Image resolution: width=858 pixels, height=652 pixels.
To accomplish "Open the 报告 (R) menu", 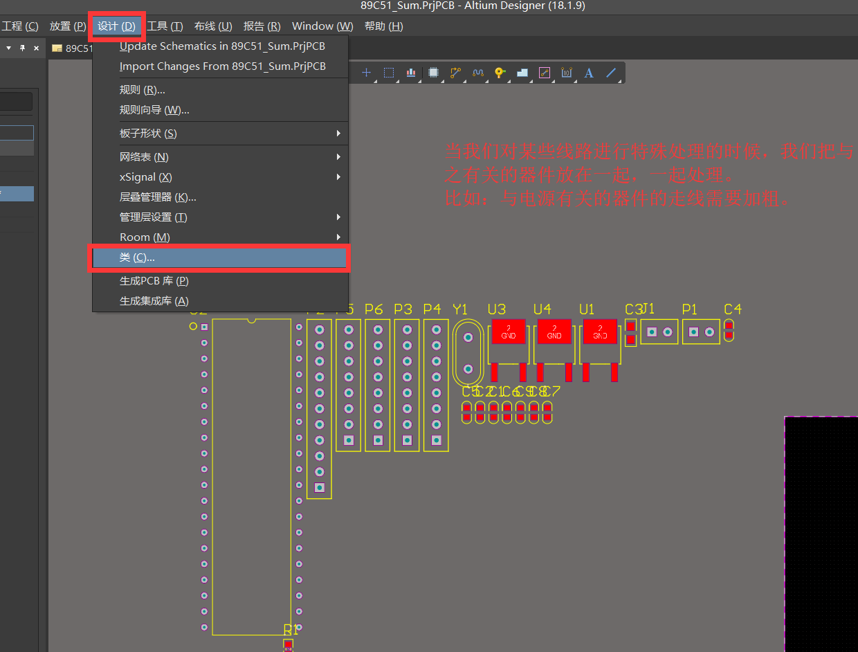I will pos(262,26).
